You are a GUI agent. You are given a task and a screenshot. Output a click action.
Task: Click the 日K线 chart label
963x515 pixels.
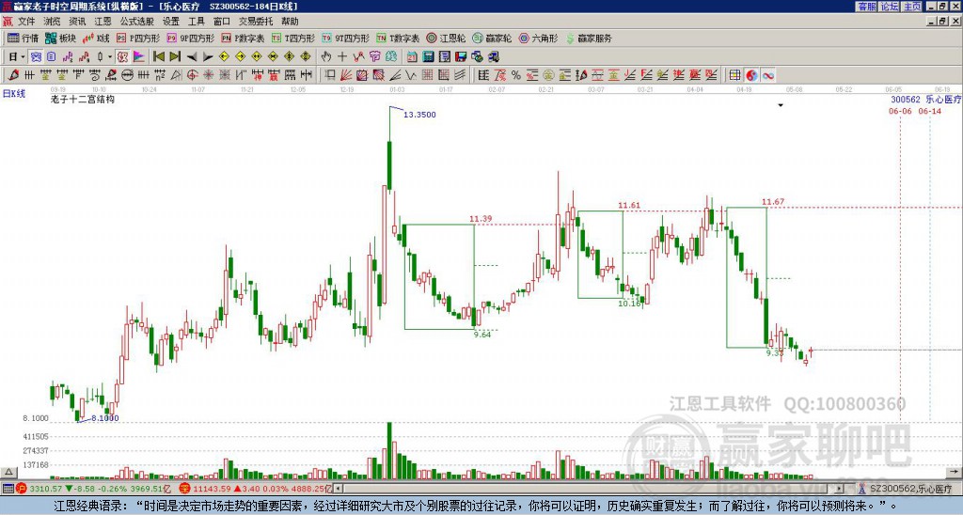pos(13,93)
